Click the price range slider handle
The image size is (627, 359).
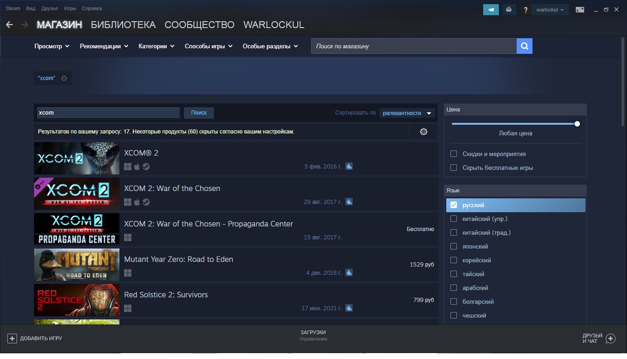pyautogui.click(x=577, y=124)
